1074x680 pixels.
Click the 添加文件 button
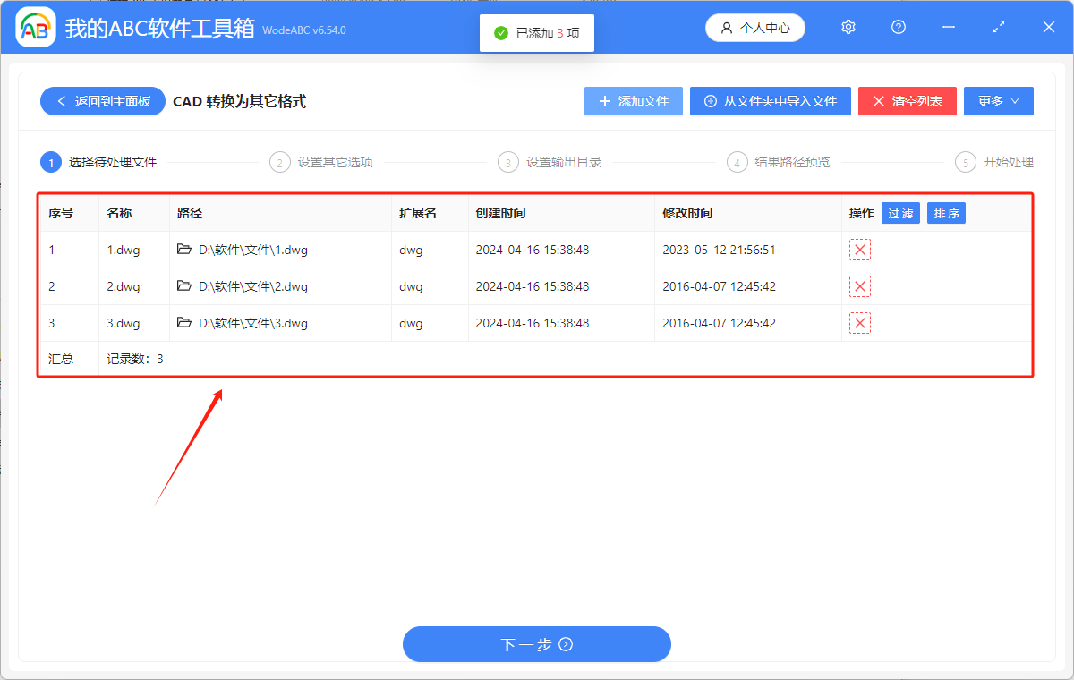[x=633, y=101]
